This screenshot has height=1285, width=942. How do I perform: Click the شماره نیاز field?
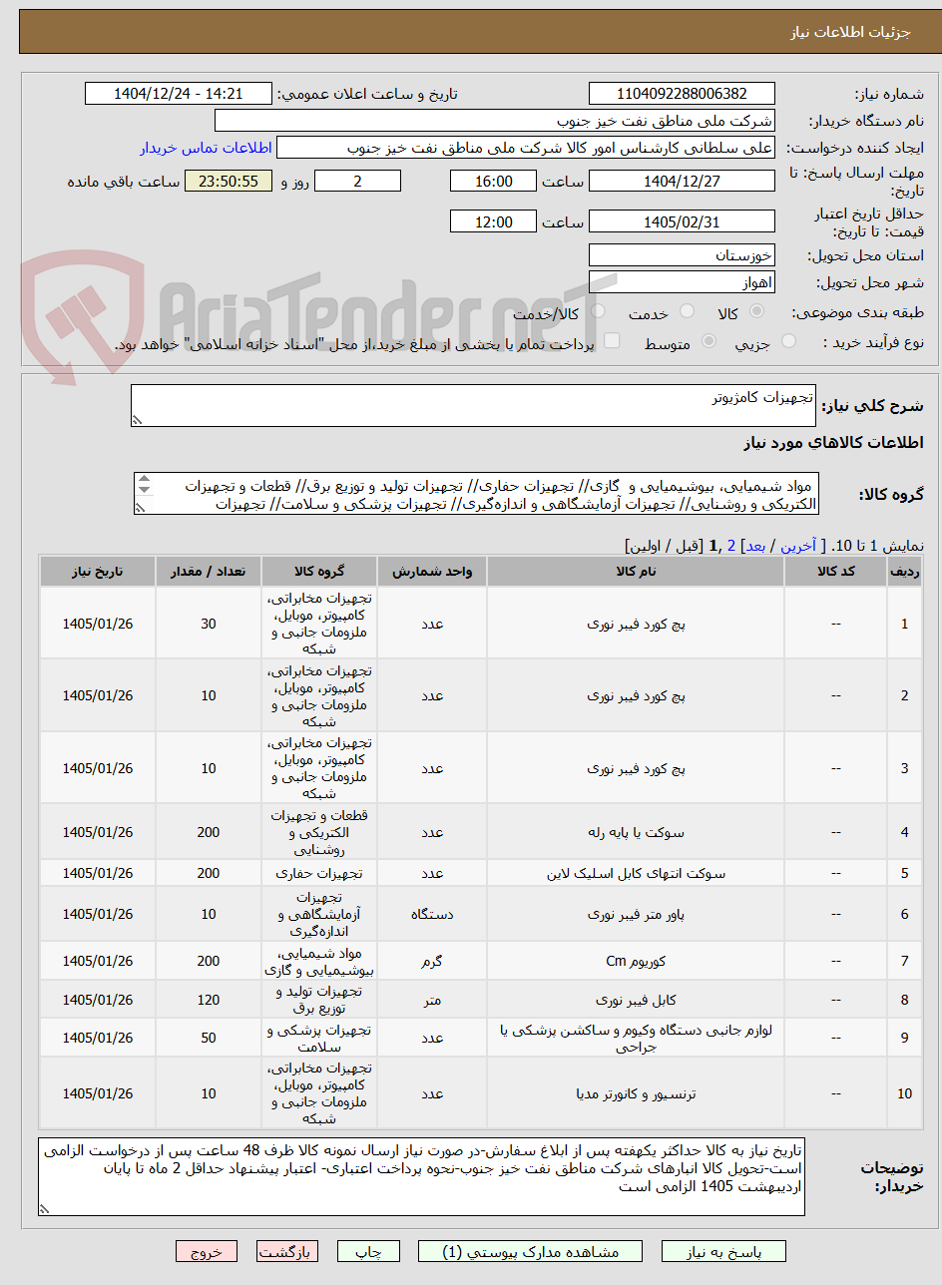[x=682, y=94]
